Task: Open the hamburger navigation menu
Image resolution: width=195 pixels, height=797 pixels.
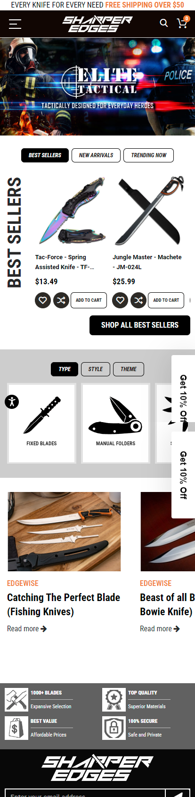Action: pyautogui.click(x=15, y=24)
